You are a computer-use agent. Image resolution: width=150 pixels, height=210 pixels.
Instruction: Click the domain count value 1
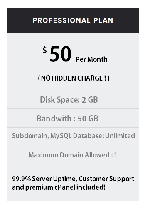click(116, 155)
